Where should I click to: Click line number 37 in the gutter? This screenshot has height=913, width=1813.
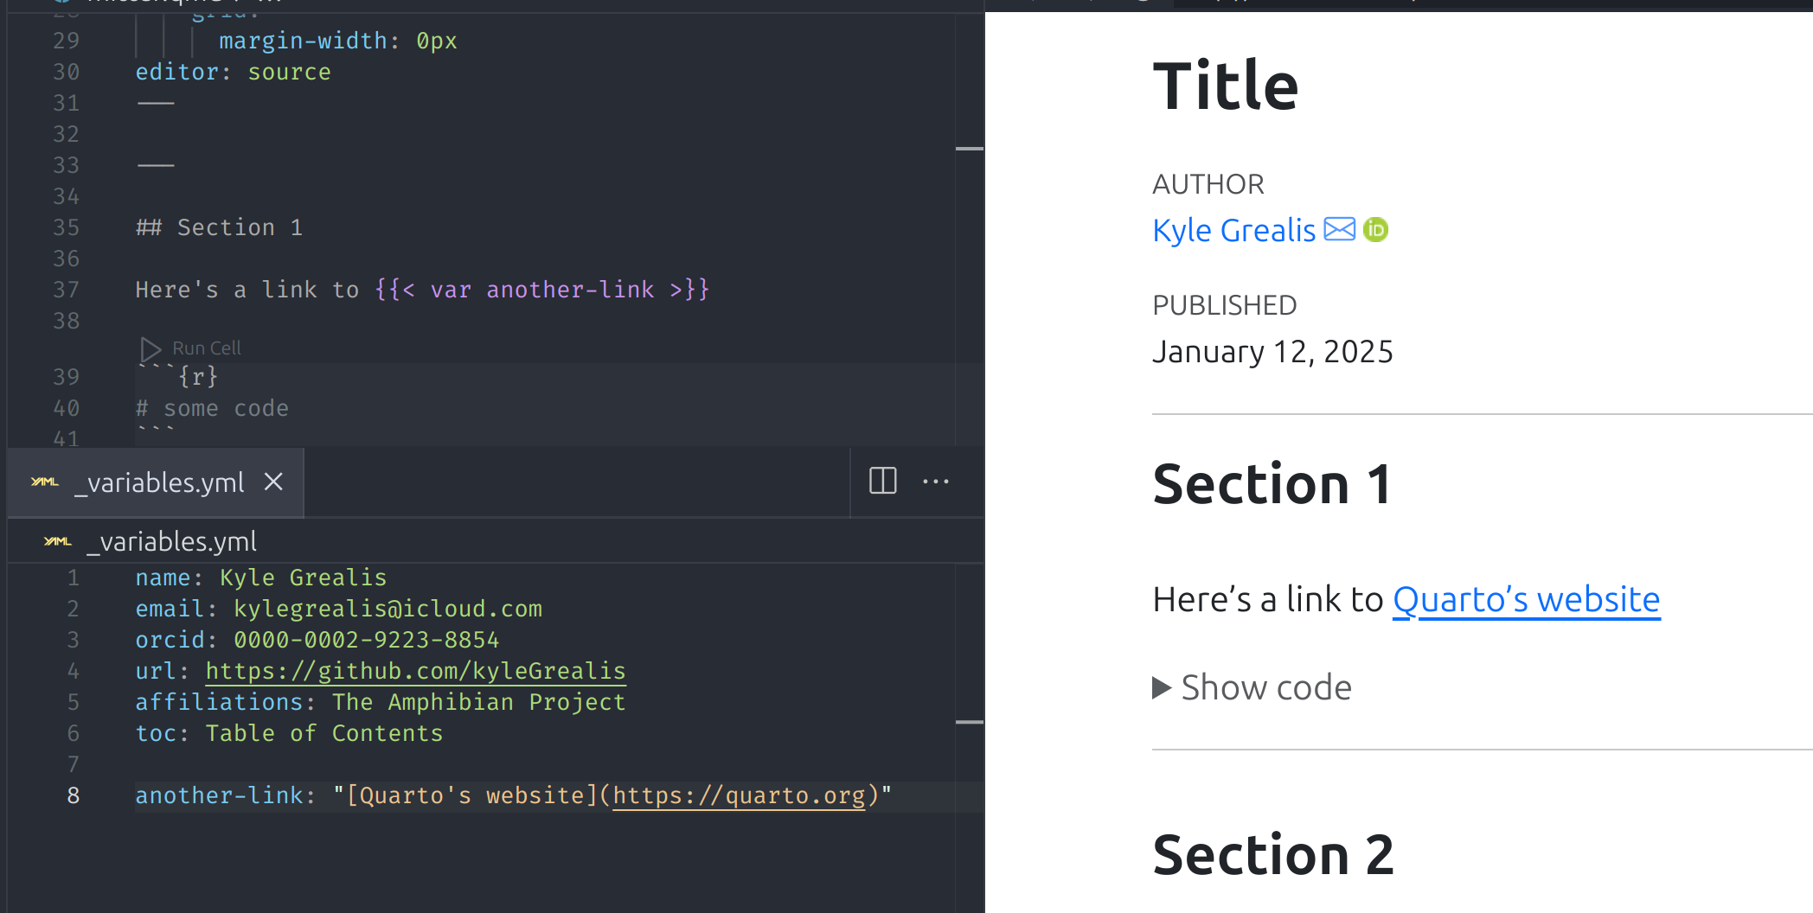(66, 290)
